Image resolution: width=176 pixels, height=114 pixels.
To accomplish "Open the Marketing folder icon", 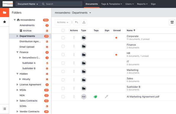I will coord(84,72).
